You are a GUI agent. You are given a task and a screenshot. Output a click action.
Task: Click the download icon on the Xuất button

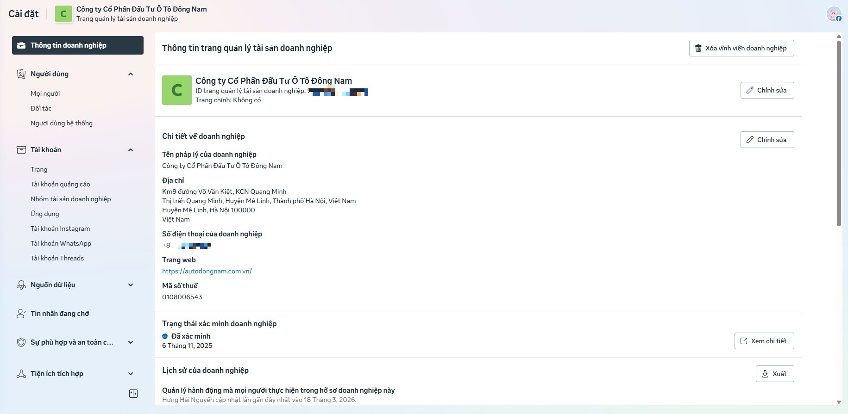(765, 374)
